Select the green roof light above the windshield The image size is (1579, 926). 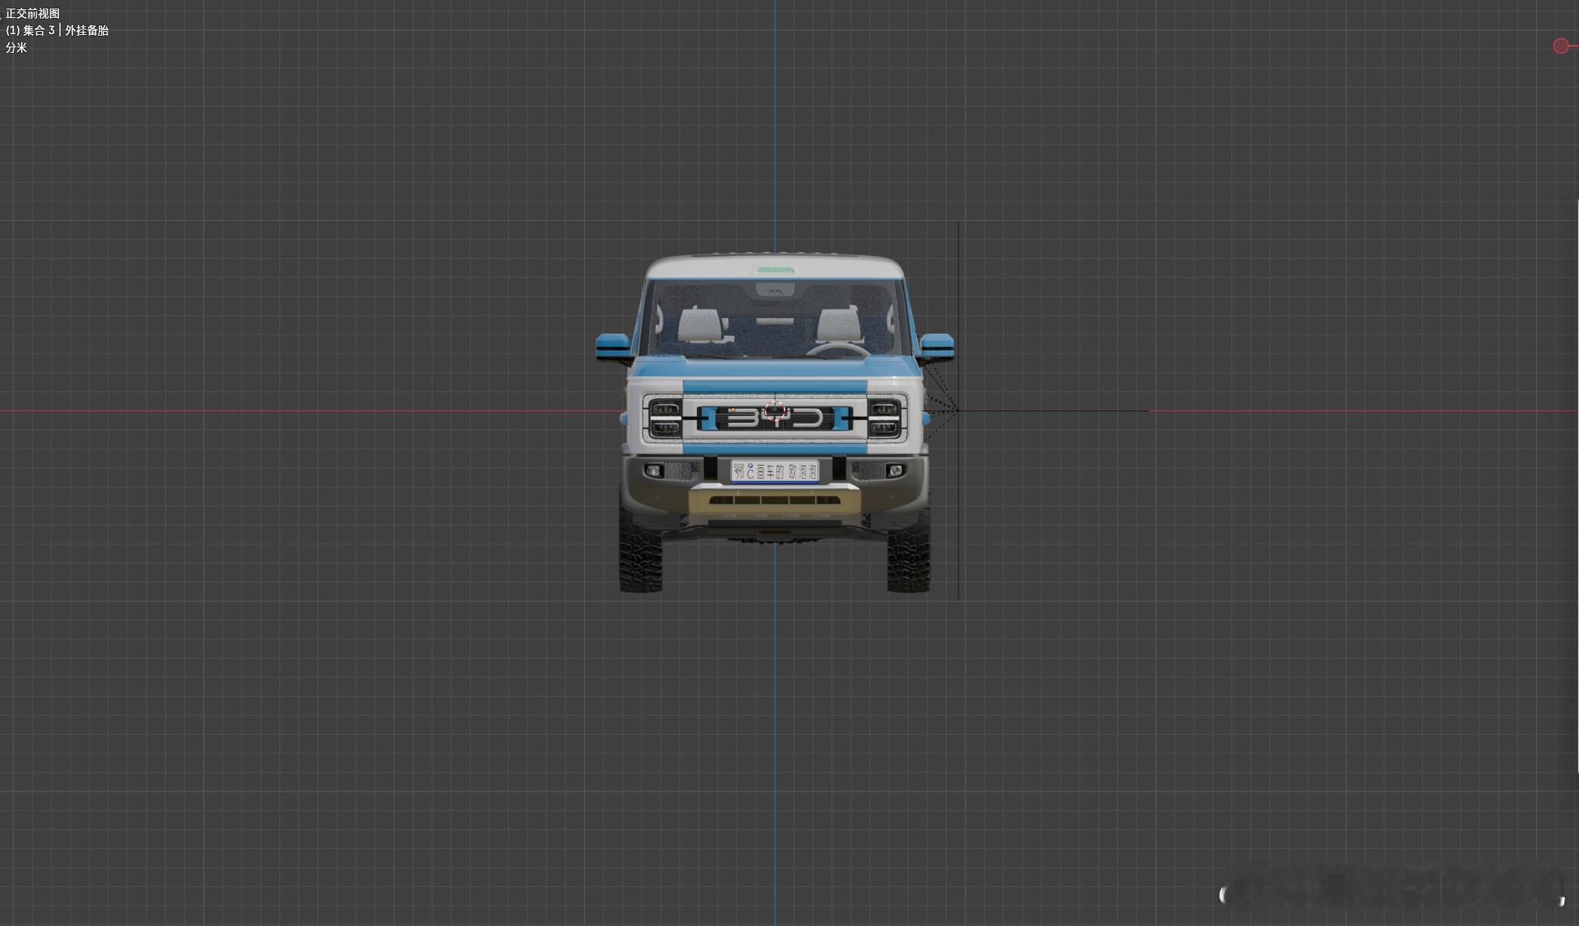coord(774,270)
